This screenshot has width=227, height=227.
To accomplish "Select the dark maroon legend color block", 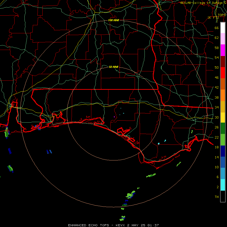I will (223, 61).
